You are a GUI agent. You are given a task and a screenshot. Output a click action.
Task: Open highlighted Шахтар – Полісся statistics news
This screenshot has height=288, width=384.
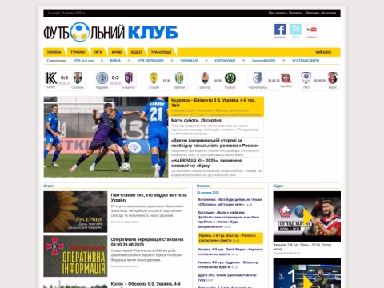(x=230, y=238)
